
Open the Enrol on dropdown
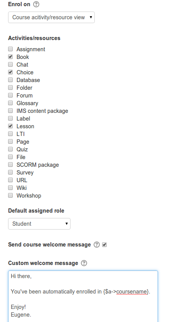point(51,17)
